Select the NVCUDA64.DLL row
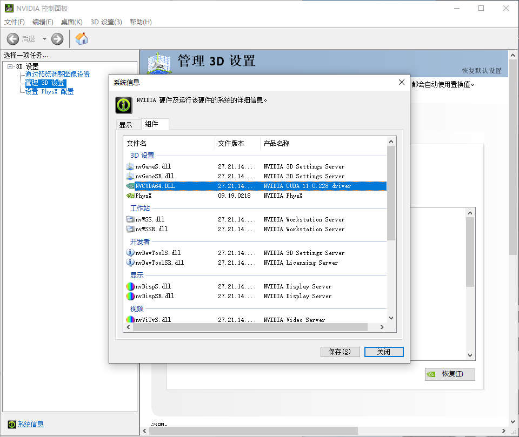Screen dimensions: 519x437 [x=256, y=186]
